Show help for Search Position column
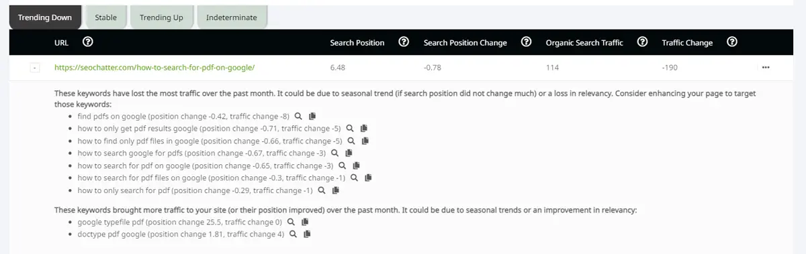The height and width of the screenshot is (254, 806). pos(404,42)
